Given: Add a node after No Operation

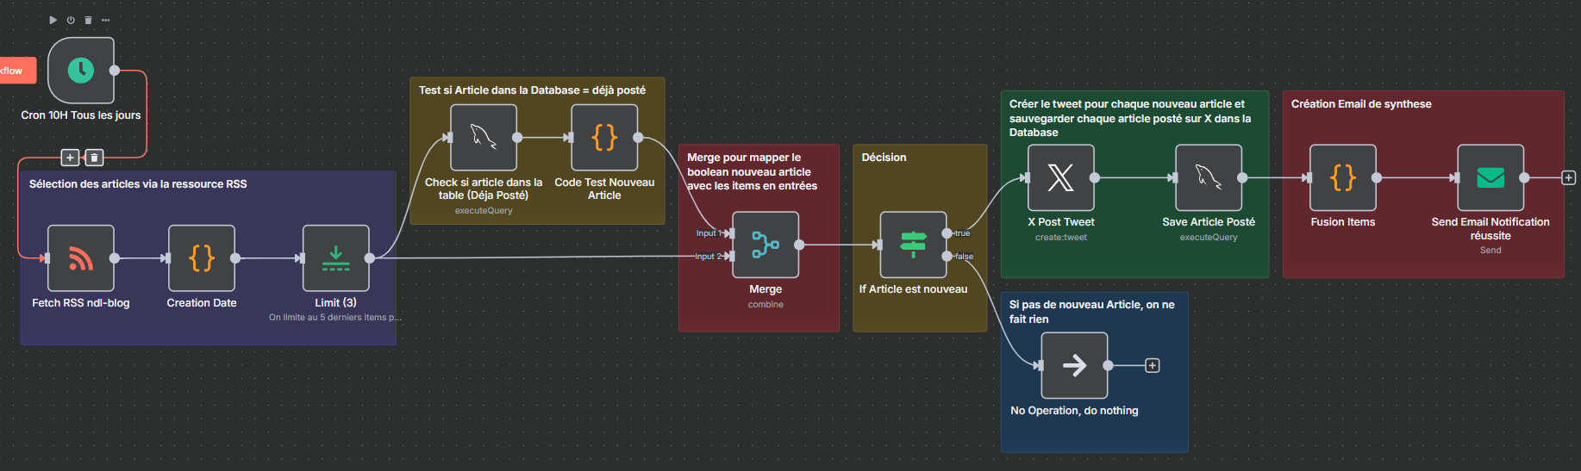Looking at the screenshot, I should (1153, 366).
